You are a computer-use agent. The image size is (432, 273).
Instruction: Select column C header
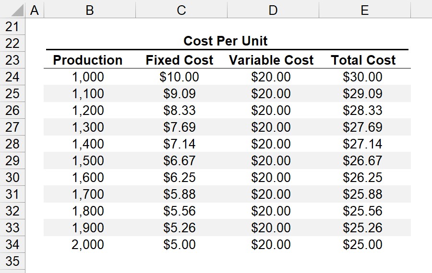(x=181, y=10)
